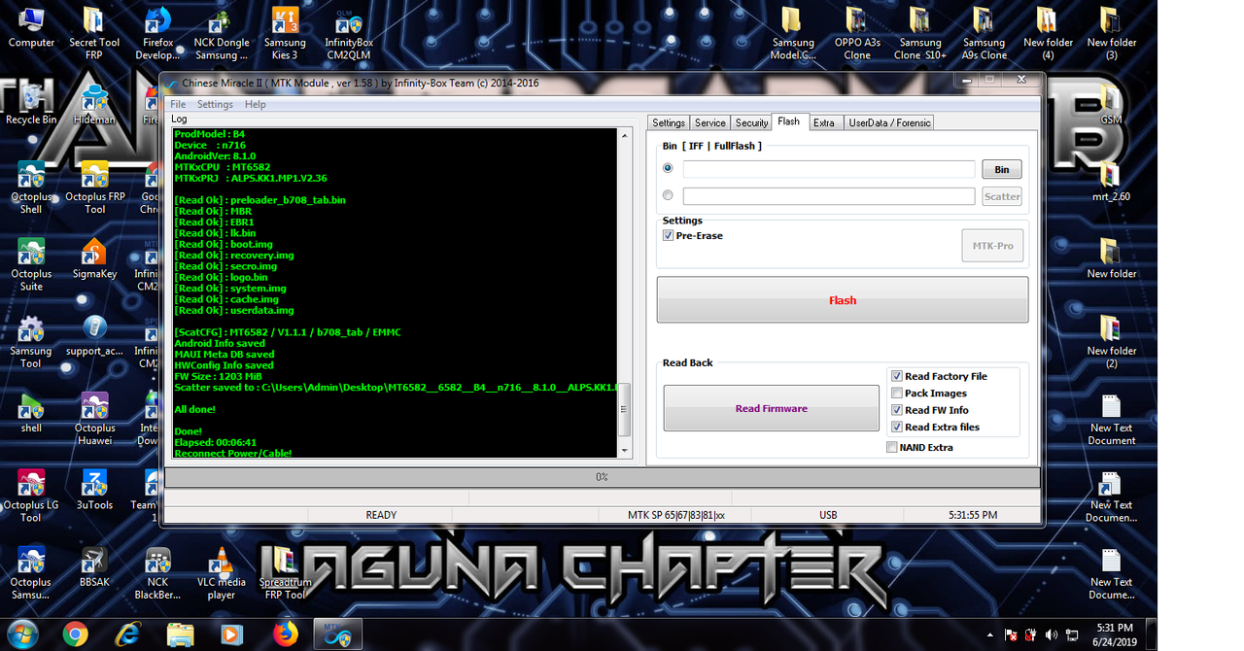Open Spreadtrum FRP Tool shortcut

click(x=285, y=573)
